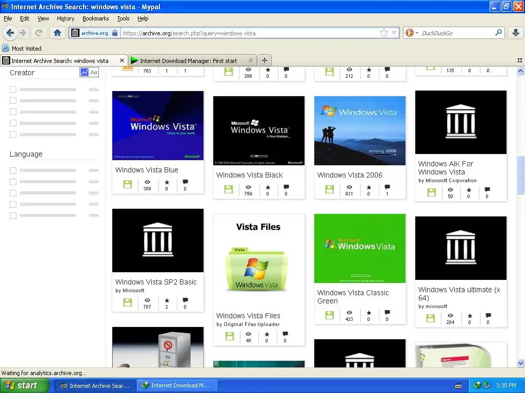The image size is (525, 393).
Task: Click favorites star on Windows Vista SP2 Basic
Action: point(167,300)
